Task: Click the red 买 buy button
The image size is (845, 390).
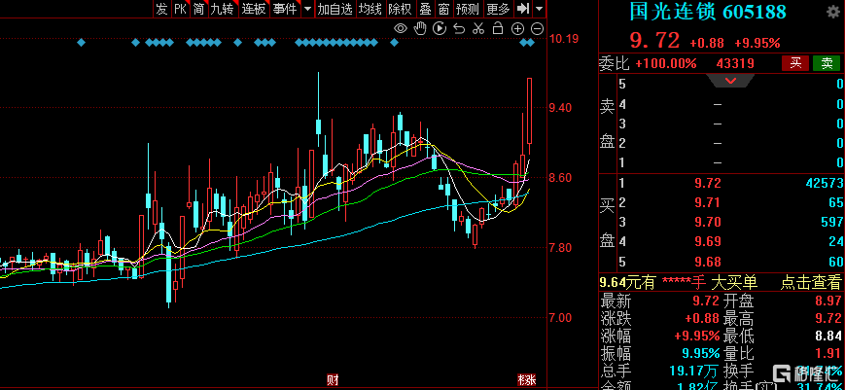Action: click(795, 63)
